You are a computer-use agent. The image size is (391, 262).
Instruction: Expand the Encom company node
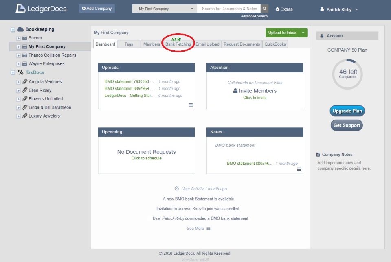point(18,37)
